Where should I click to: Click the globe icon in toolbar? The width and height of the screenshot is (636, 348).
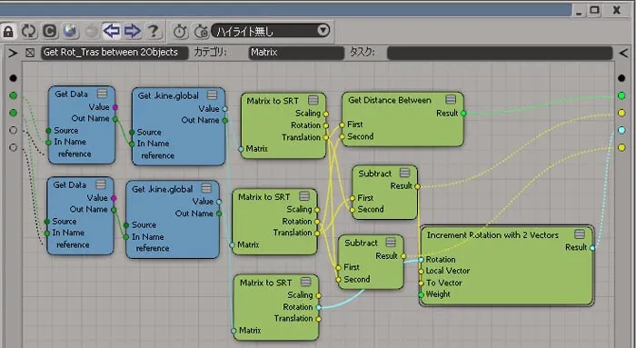coord(70,31)
